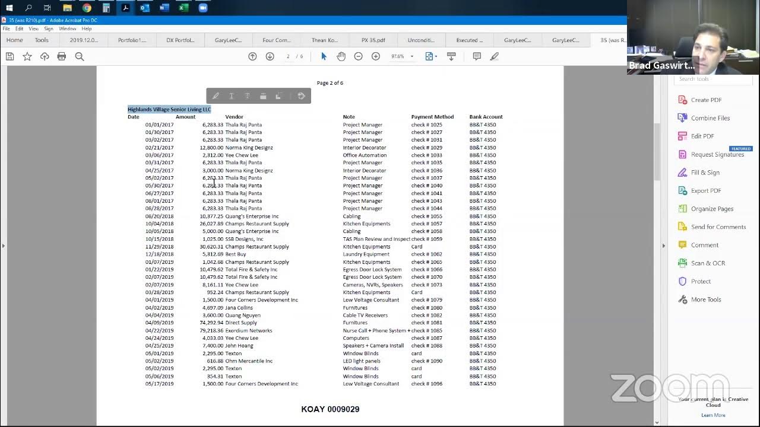Open Word from the taskbar
760x427 pixels.
tap(164, 8)
